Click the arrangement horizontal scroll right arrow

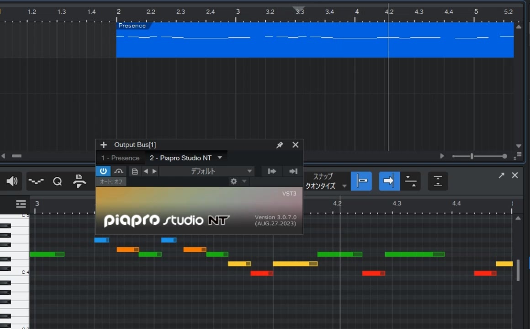point(442,156)
